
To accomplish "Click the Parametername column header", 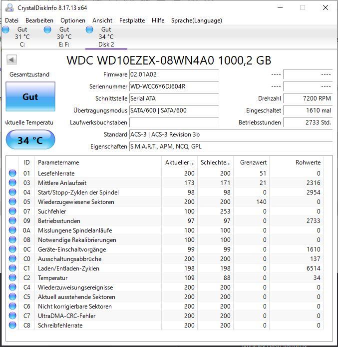I will [x=98, y=162].
